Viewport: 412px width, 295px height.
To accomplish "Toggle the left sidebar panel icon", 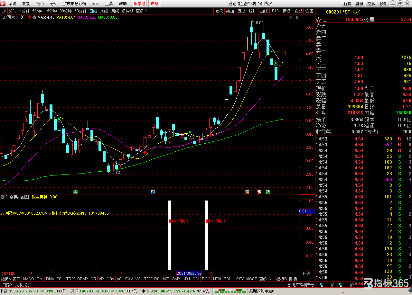I will tap(4, 11).
